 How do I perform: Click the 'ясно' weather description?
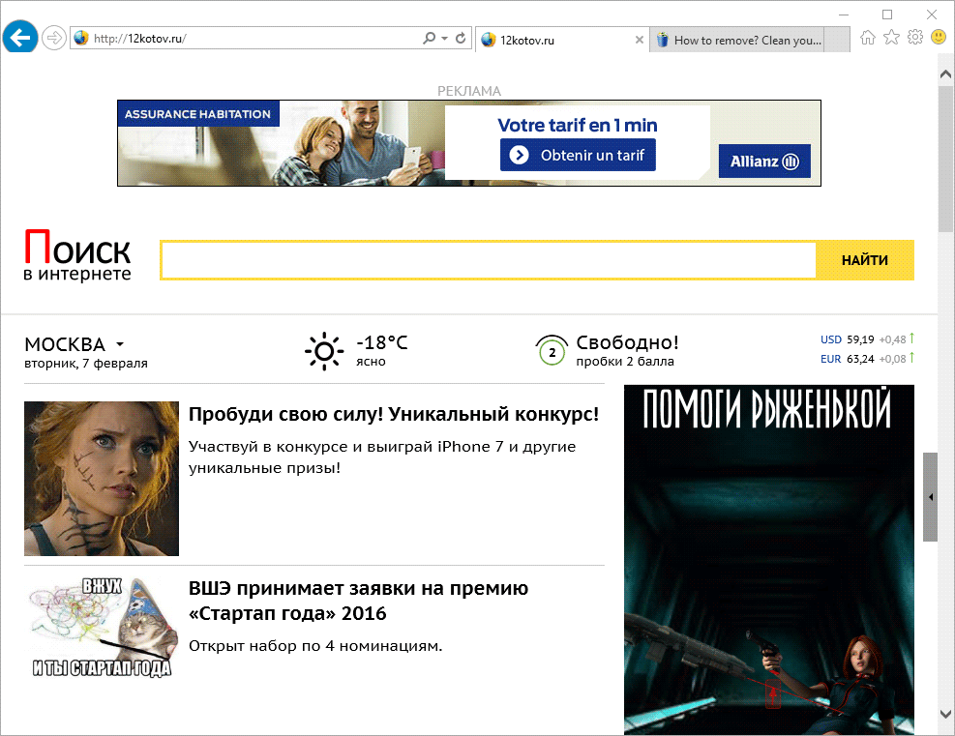click(x=371, y=362)
